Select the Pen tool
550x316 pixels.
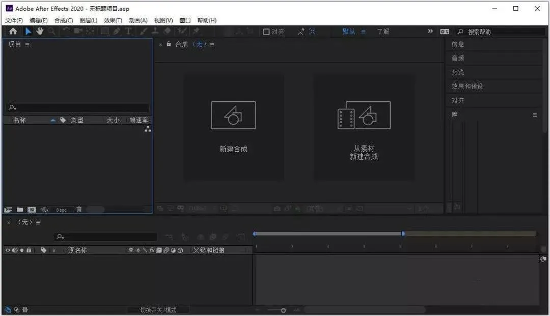117,32
